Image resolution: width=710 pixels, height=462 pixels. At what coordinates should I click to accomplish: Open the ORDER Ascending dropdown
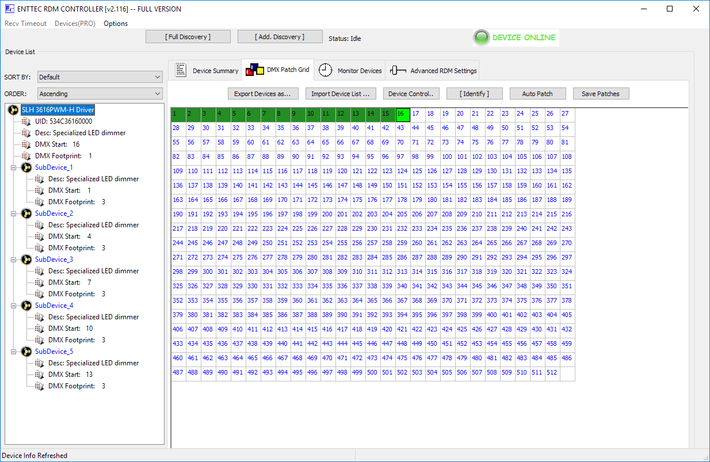[100, 94]
